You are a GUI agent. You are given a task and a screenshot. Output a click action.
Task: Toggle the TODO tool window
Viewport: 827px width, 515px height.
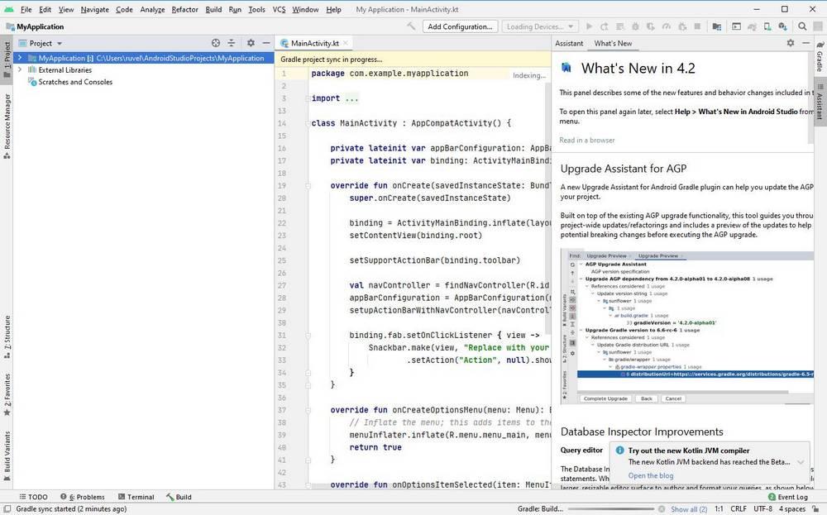(x=34, y=497)
